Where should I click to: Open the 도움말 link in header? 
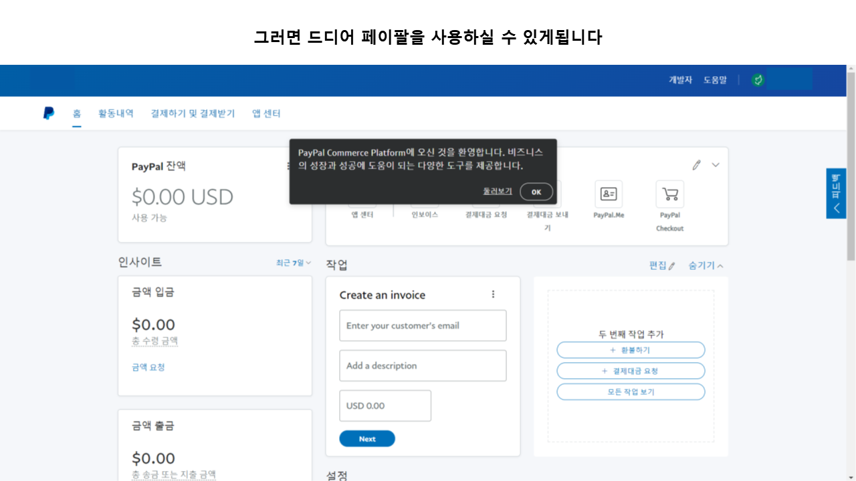[x=715, y=80]
